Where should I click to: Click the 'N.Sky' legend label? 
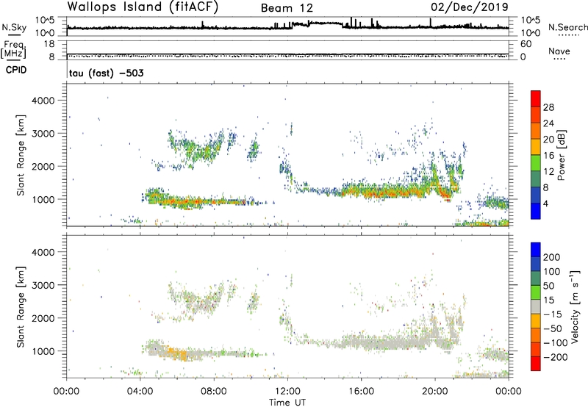[x=14, y=27]
